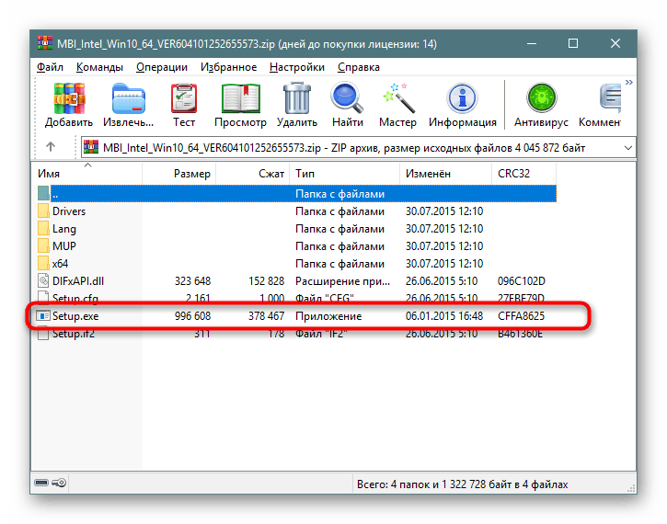Image resolution: width=667 pixels, height=524 pixels.
Task: Open the Справка menu
Action: point(359,67)
